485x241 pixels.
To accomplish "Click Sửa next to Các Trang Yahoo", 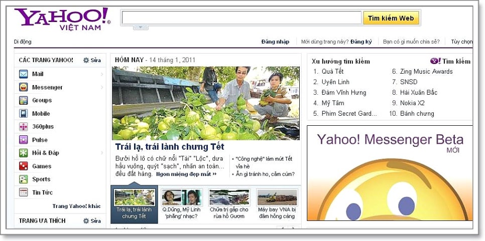I will pyautogui.click(x=92, y=60).
